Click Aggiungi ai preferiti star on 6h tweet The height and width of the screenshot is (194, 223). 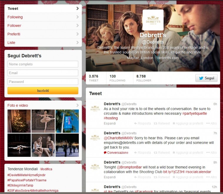[x=188, y=123]
